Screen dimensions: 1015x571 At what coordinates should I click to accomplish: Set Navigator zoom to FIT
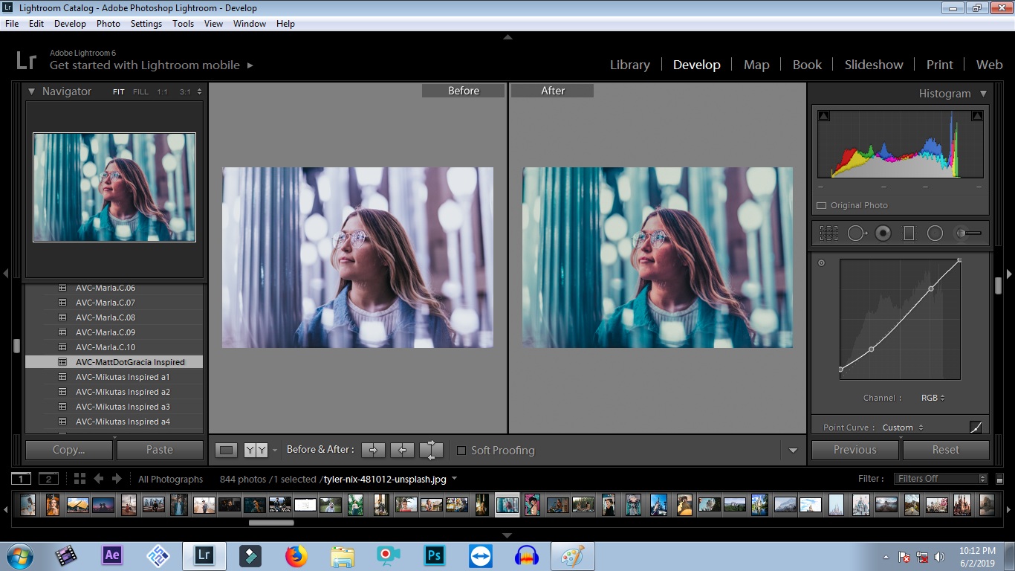tap(119, 92)
